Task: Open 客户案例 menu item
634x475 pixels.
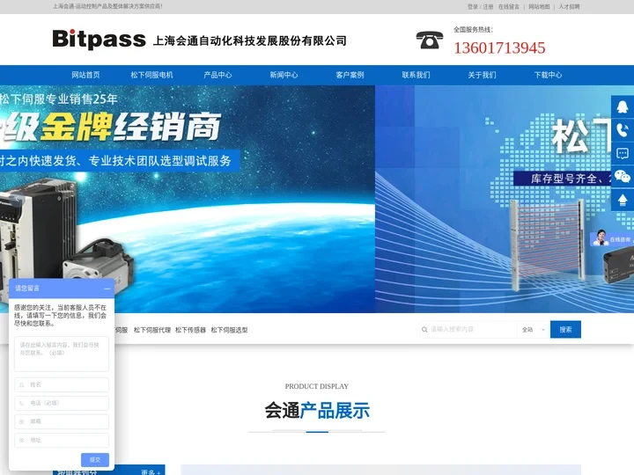Action: [x=350, y=75]
